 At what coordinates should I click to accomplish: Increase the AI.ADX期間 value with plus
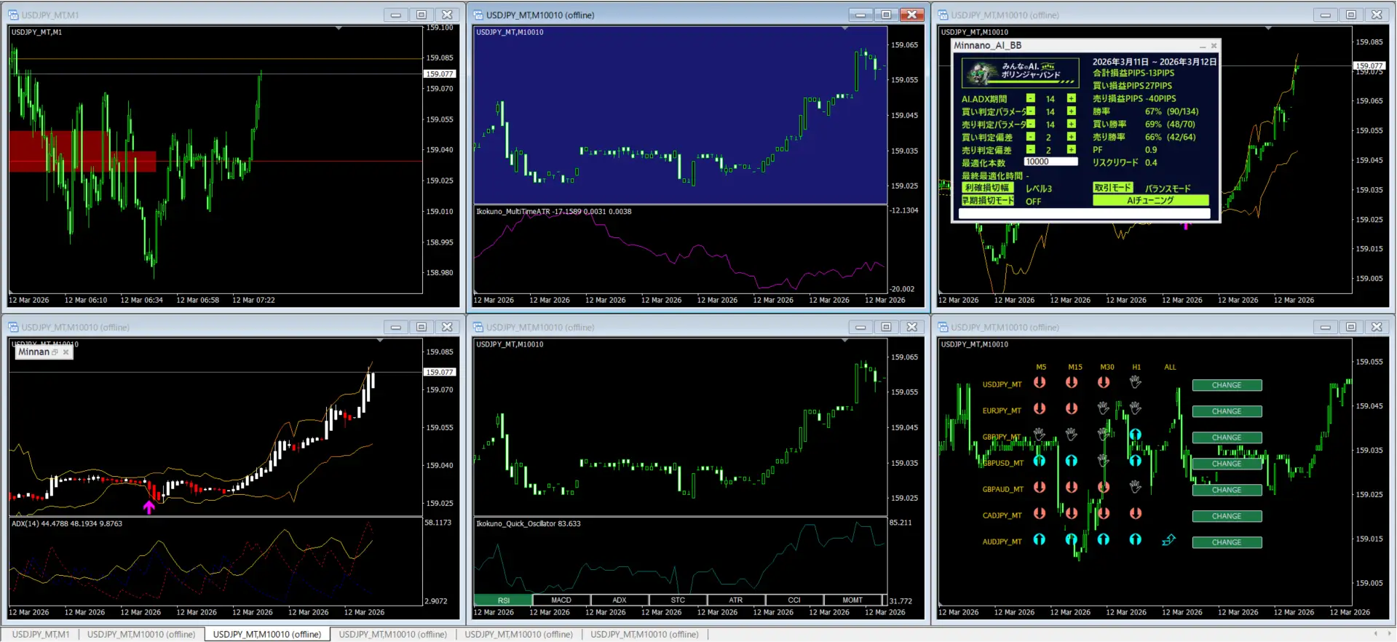[x=1071, y=98]
